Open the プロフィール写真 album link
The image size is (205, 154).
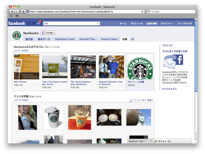pyautogui.click(x=136, y=82)
